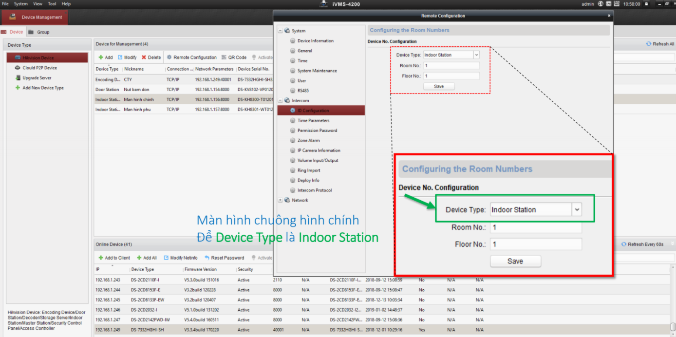Collapse the Intercom tree node

[x=280, y=100]
